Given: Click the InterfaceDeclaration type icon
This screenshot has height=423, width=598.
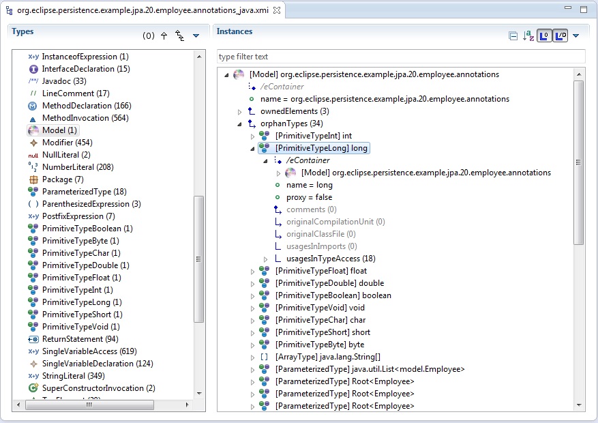Looking at the screenshot, I should tap(33, 69).
